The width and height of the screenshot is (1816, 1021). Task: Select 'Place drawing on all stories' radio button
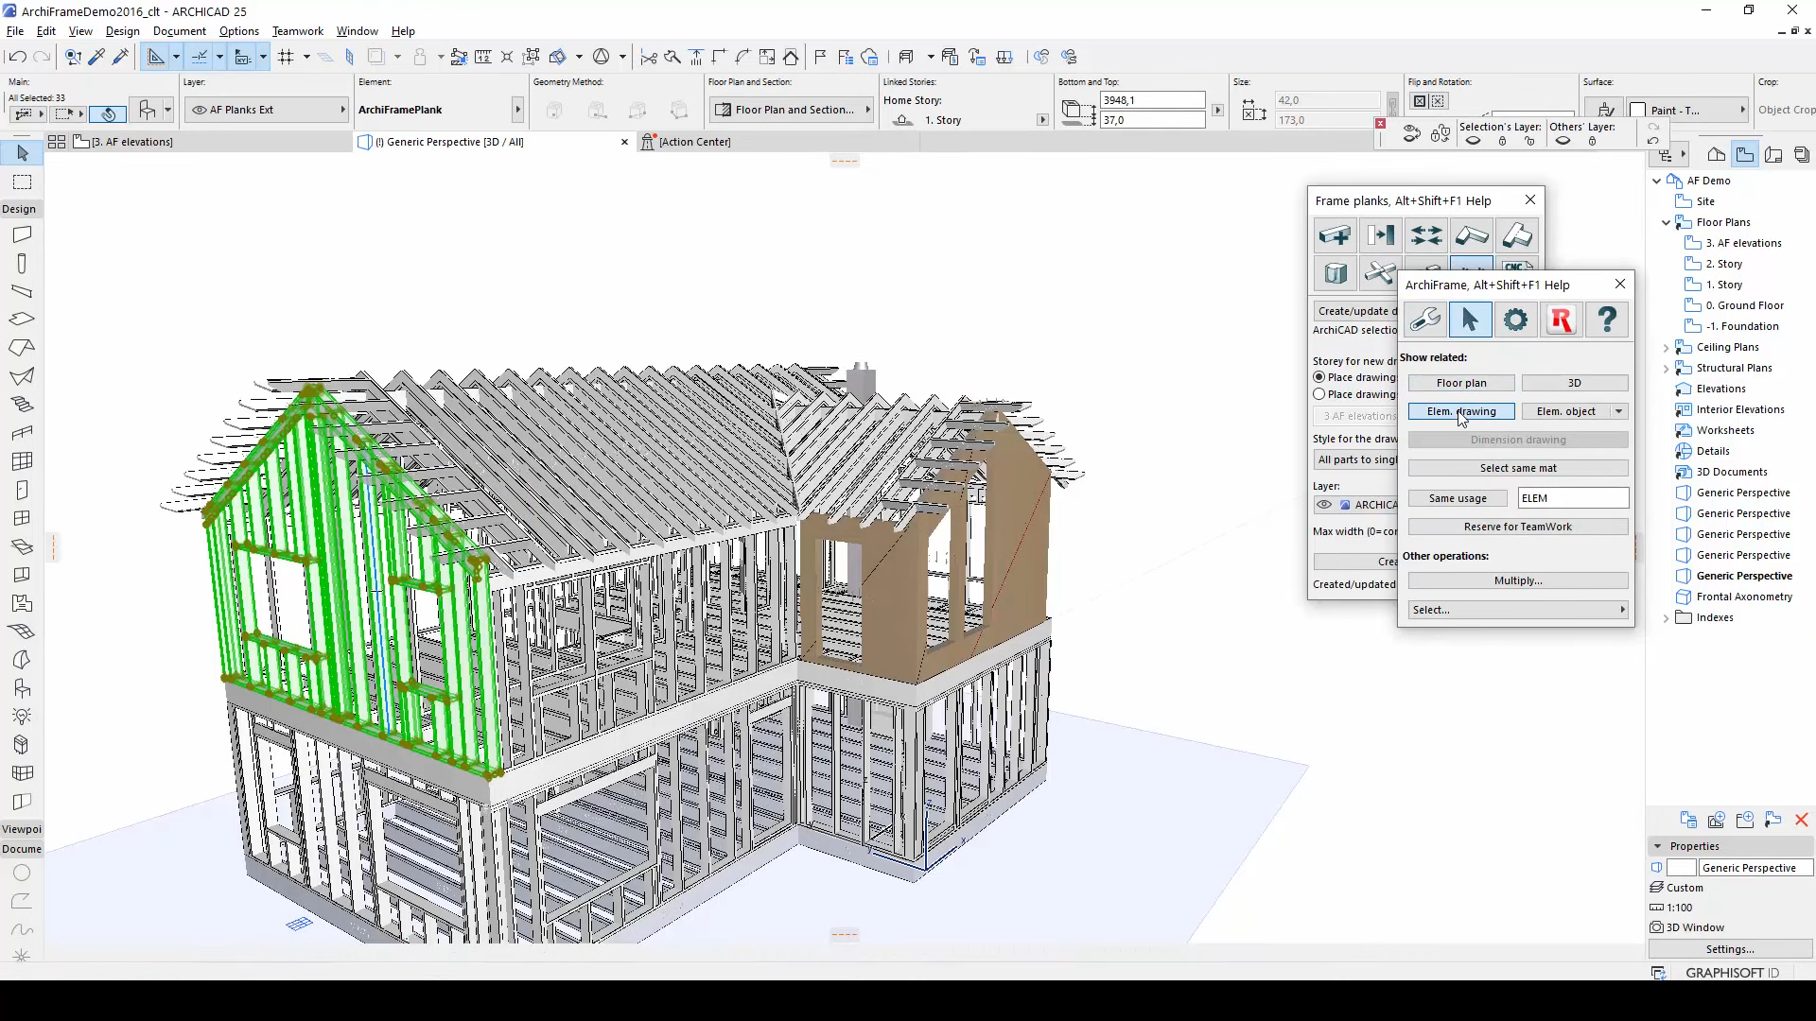pos(1319,394)
